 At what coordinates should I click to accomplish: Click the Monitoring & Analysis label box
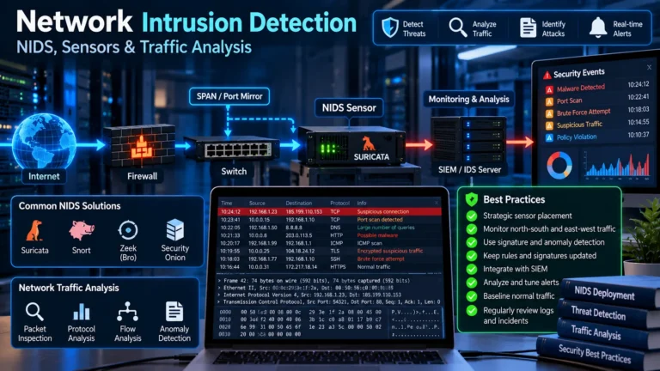(x=468, y=100)
